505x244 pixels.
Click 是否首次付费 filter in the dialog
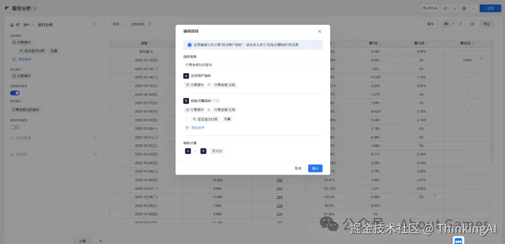point(205,119)
